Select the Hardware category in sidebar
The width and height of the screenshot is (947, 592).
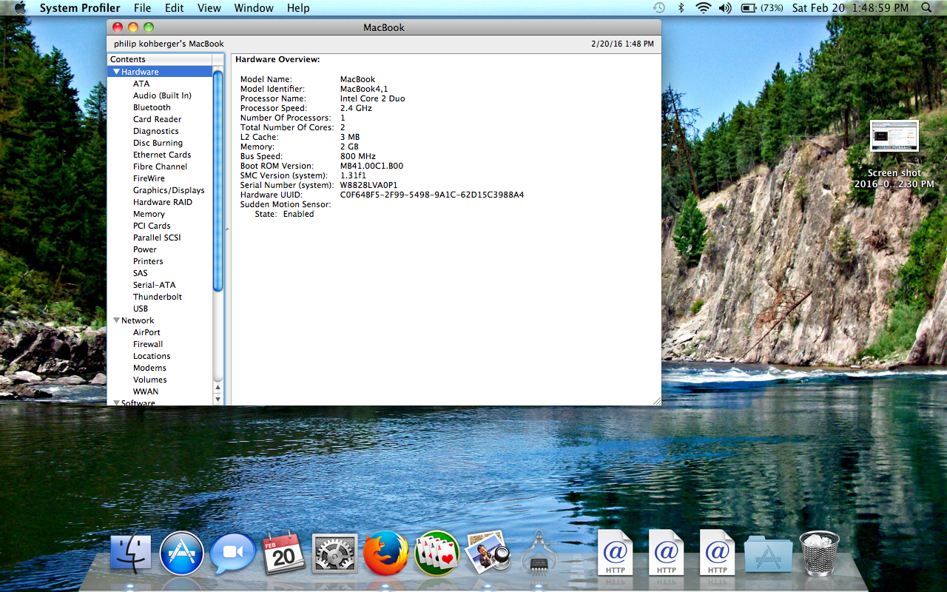(x=160, y=72)
